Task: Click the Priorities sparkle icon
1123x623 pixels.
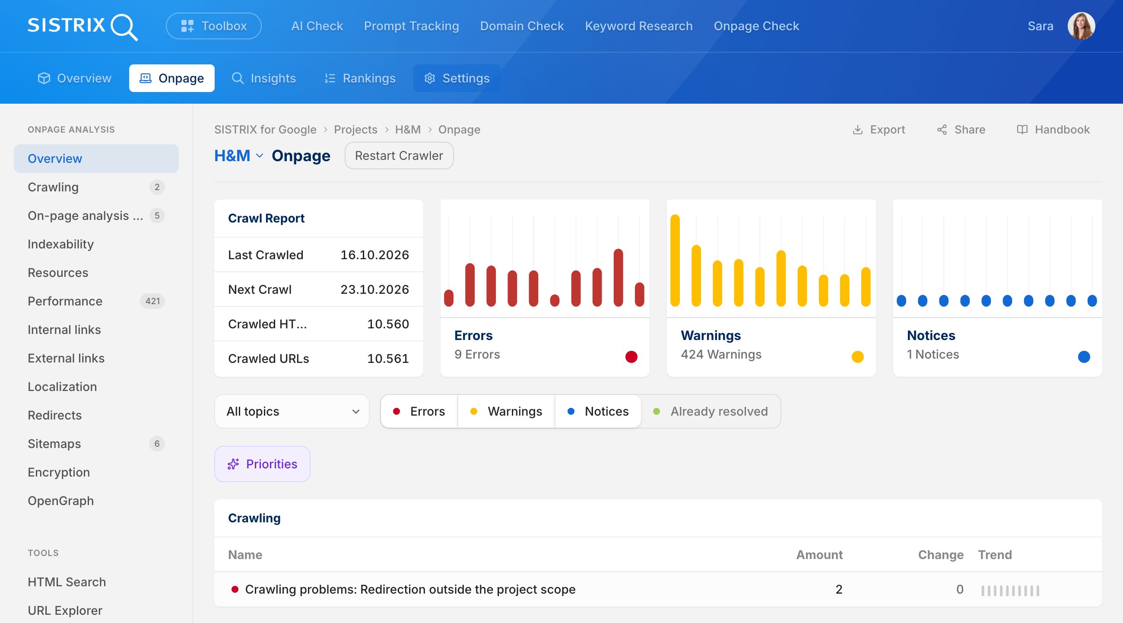Action: pyautogui.click(x=233, y=464)
